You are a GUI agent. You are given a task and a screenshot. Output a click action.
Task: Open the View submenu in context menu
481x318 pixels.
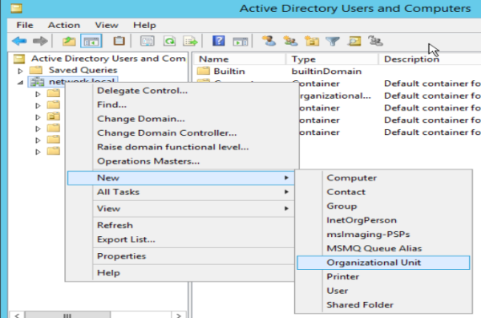click(x=180, y=209)
